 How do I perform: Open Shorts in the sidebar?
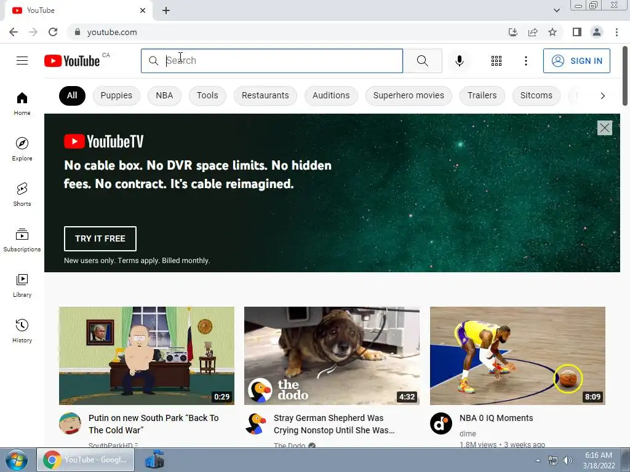point(22,195)
